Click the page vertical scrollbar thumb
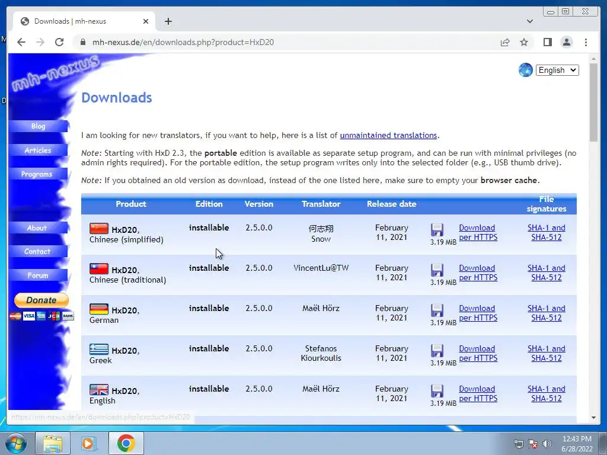607x455 pixels. click(x=593, y=102)
